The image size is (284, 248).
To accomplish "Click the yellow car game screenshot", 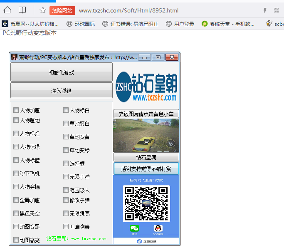I will 146,135.
